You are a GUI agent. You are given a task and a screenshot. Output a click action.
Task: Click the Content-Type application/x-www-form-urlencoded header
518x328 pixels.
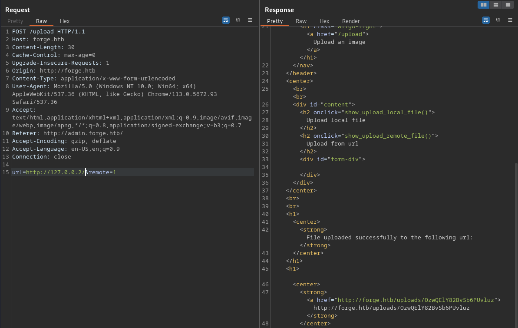[94, 78]
